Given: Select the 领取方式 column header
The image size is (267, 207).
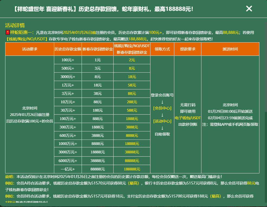Looking at the screenshot, I should [162, 49].
